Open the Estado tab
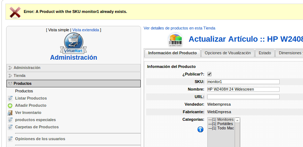This screenshot has width=303, height=147. [x=265, y=53]
